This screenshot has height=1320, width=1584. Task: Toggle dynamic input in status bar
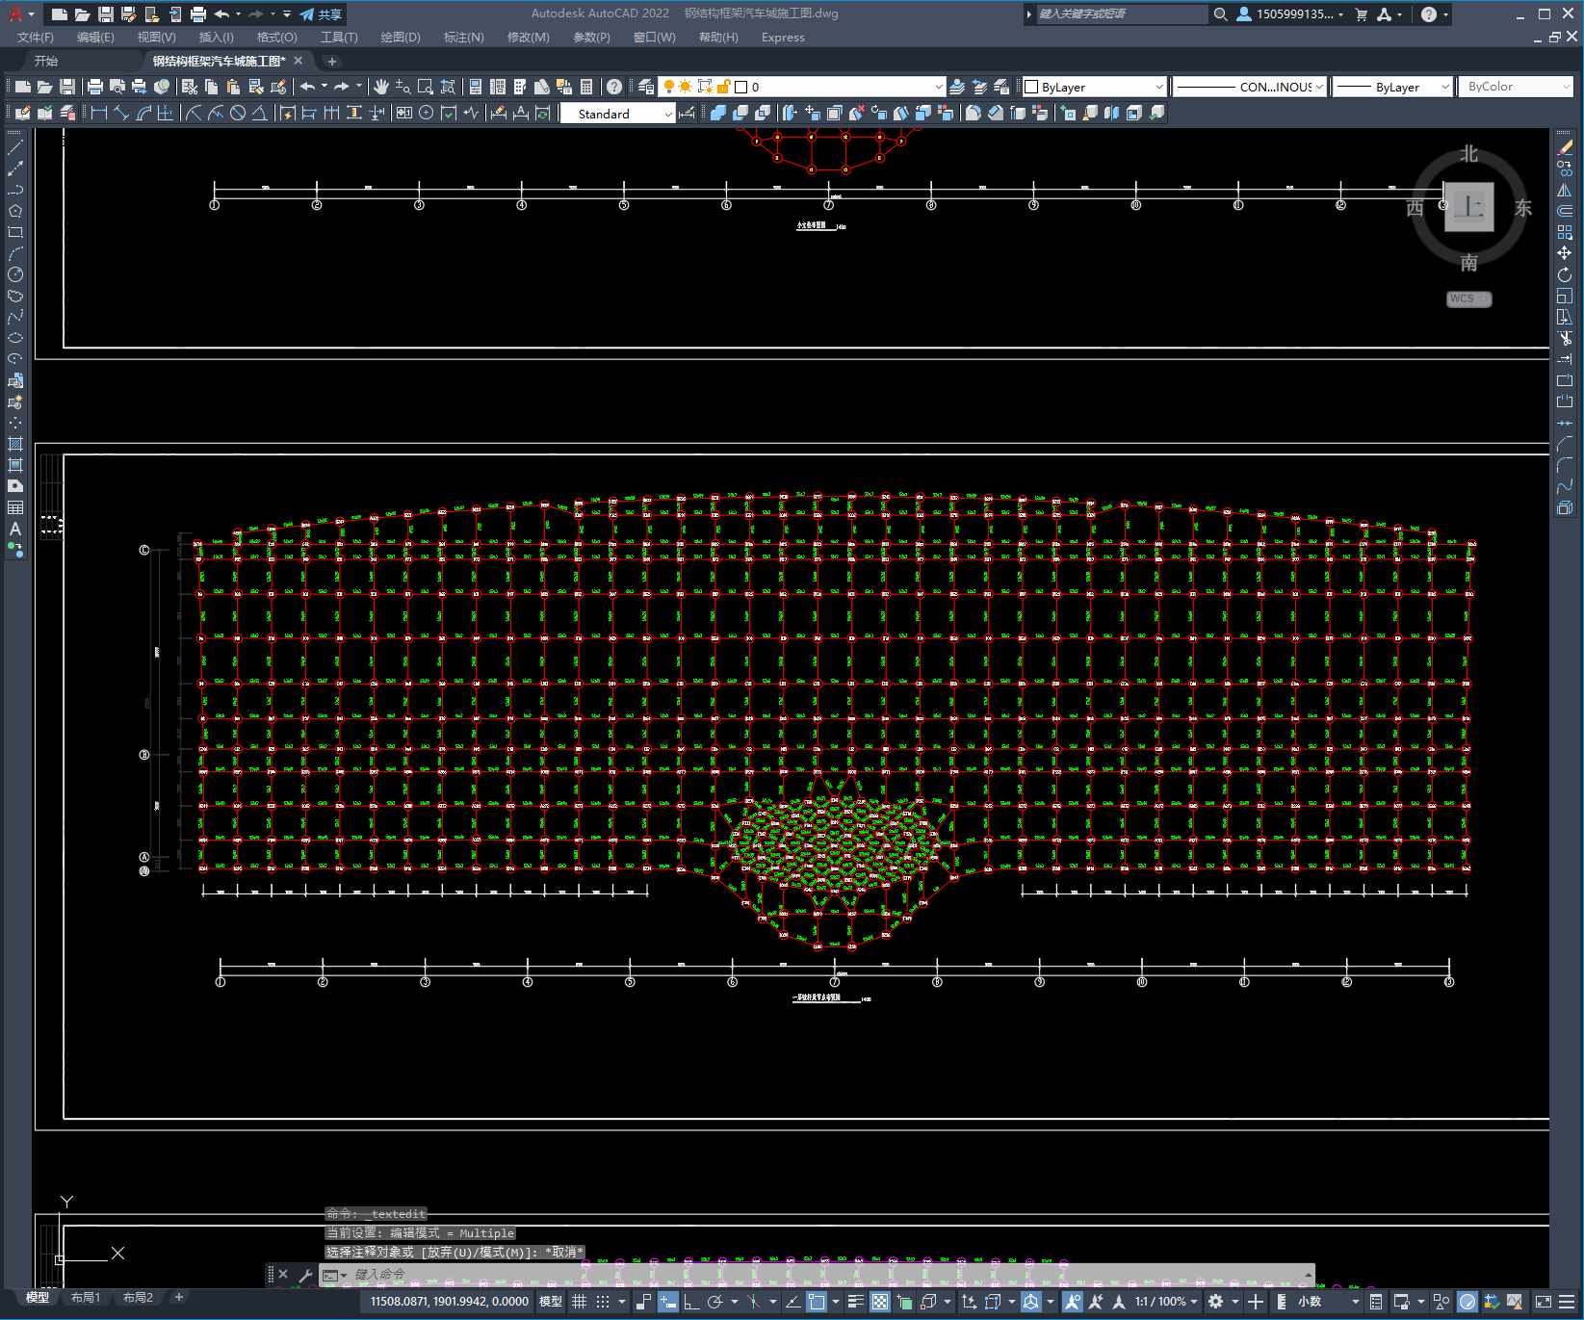667,1302
